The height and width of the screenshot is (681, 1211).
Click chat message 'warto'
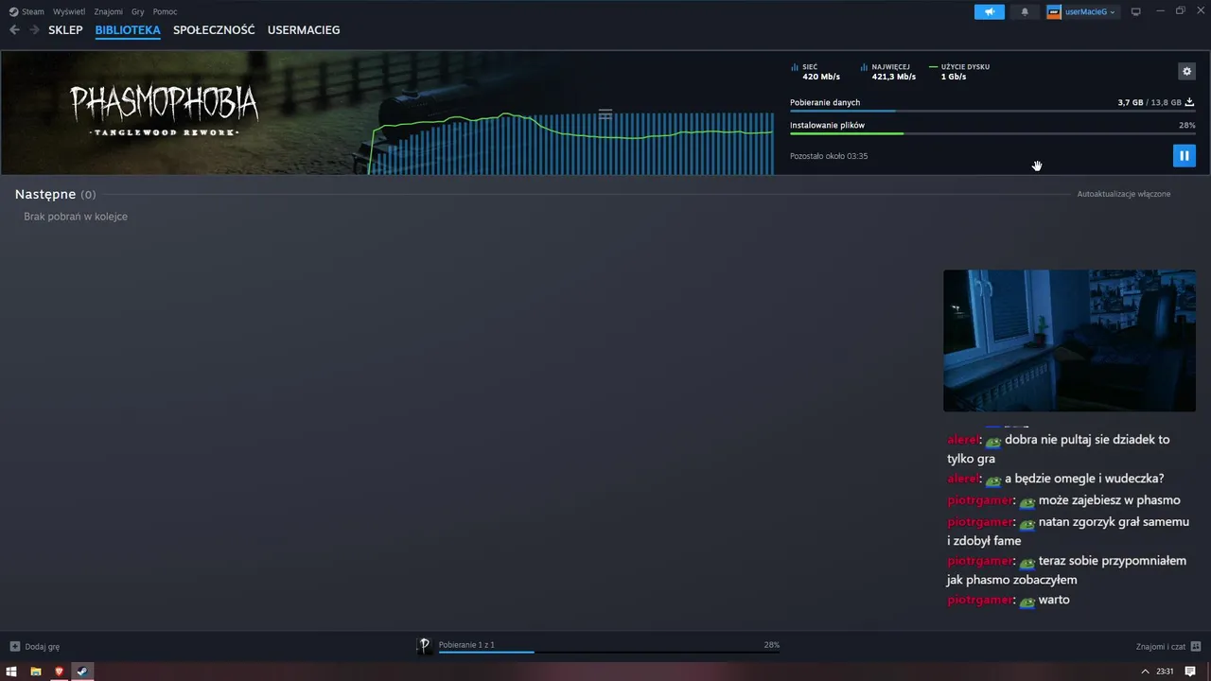point(1054,600)
